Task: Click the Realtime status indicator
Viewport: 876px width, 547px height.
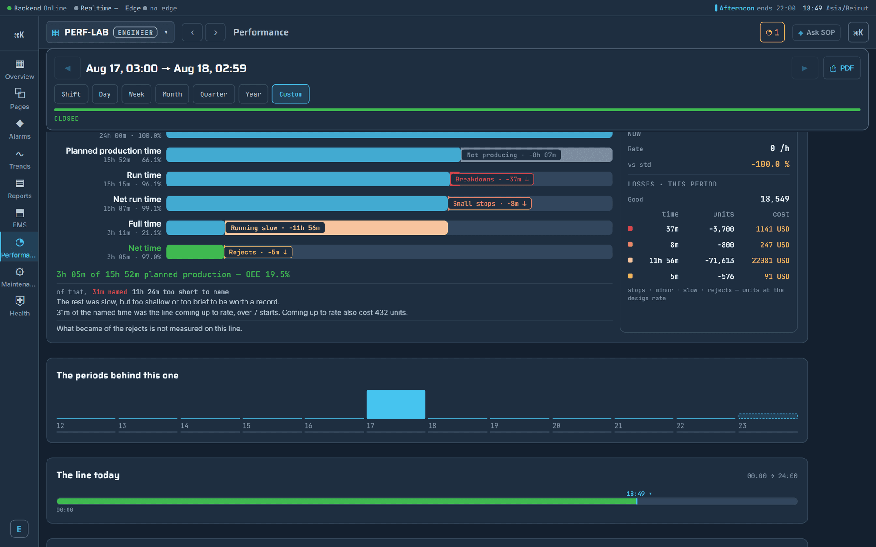Action: (96, 8)
